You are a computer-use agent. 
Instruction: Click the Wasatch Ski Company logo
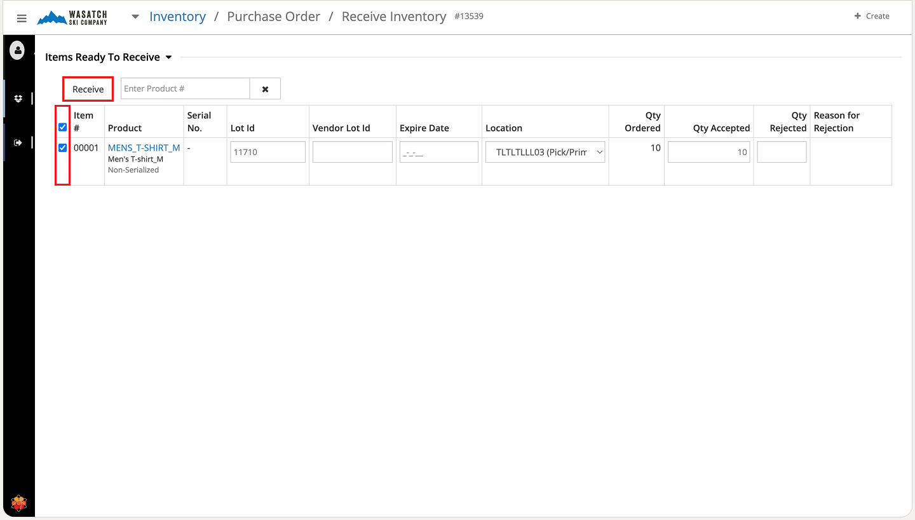pyautogui.click(x=72, y=18)
